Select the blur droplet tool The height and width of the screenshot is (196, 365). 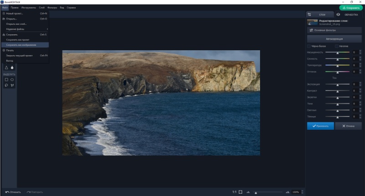coord(12,68)
